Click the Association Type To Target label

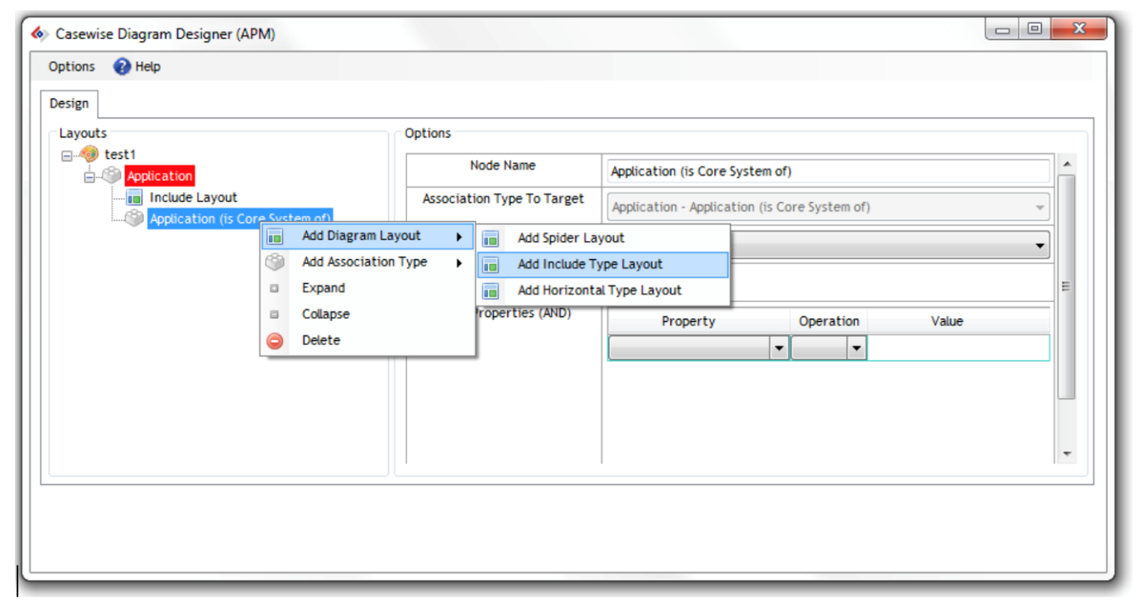coord(503,199)
